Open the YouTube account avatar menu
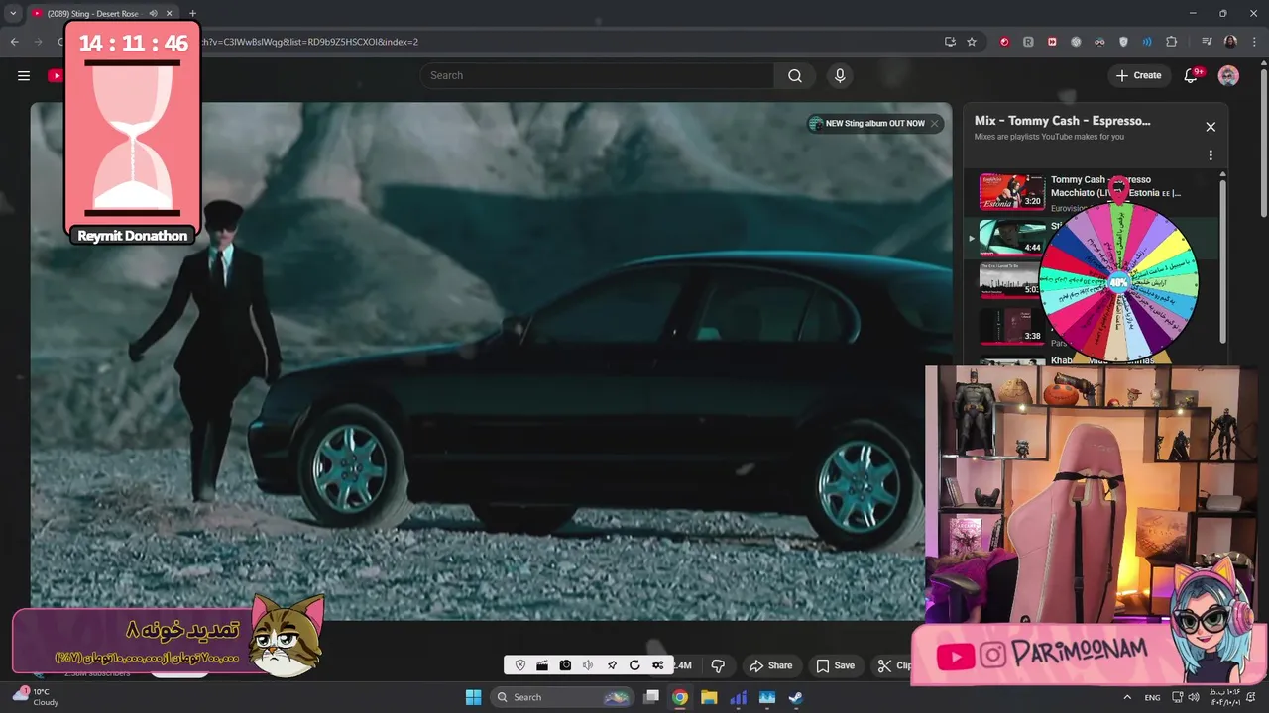 pos(1228,75)
